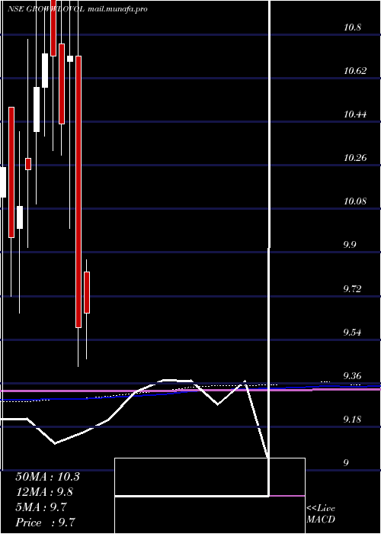Select the tall red candle falling to 9.6

coord(78,191)
